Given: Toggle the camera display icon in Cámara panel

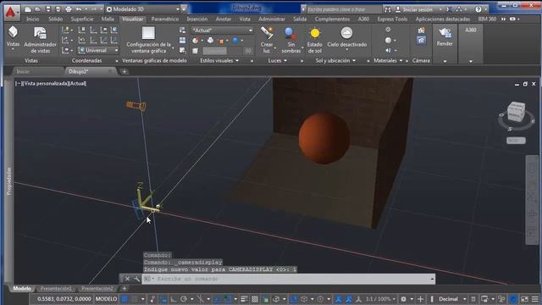Looking at the screenshot, I should 421,41.
